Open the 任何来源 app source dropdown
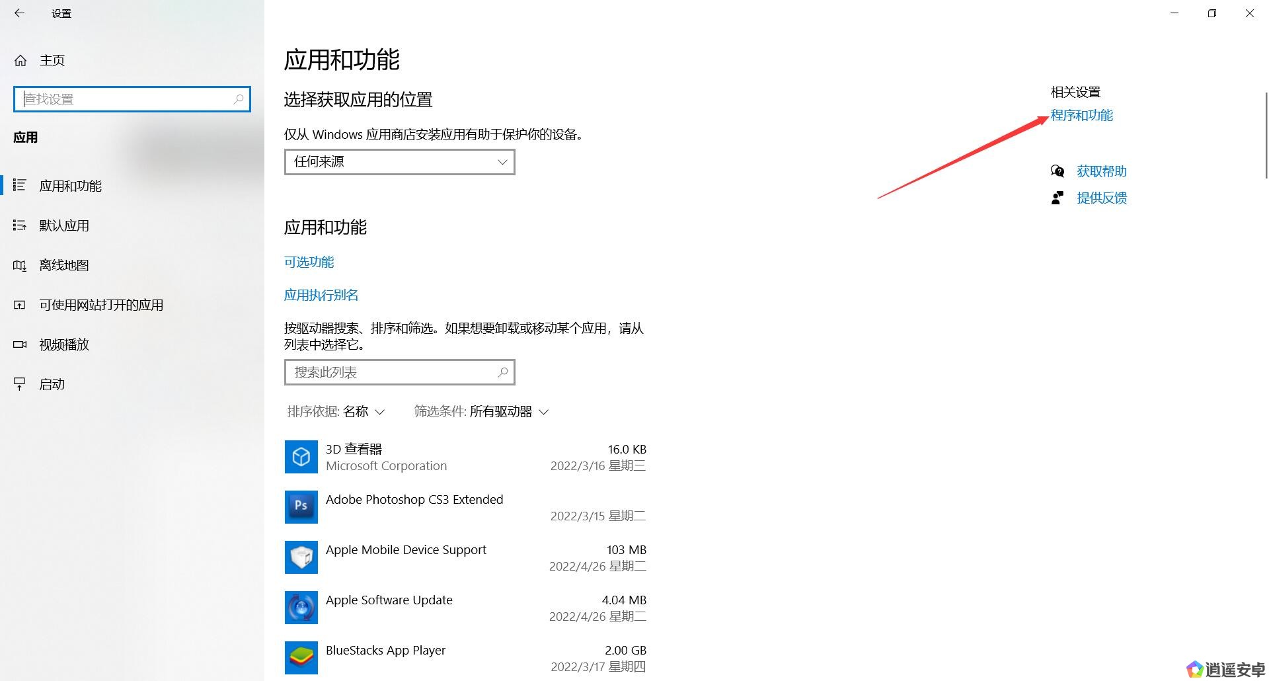The height and width of the screenshot is (681, 1269). [399, 162]
